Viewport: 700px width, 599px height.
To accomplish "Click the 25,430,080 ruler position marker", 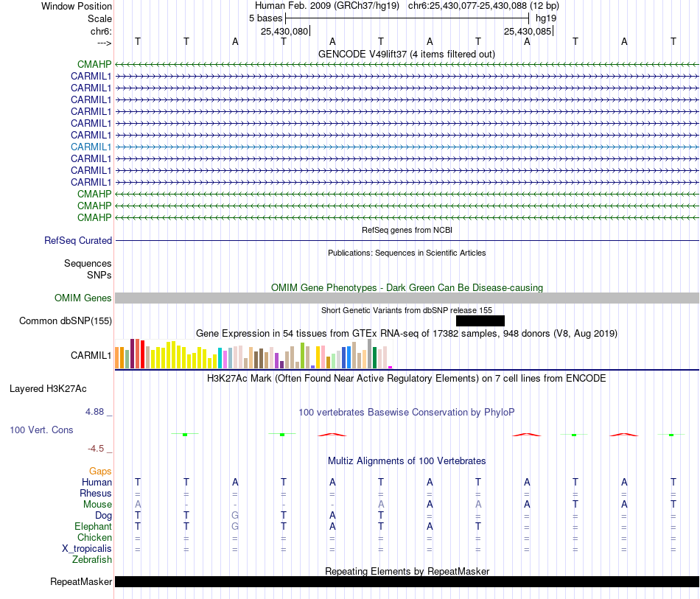I will coord(285,31).
